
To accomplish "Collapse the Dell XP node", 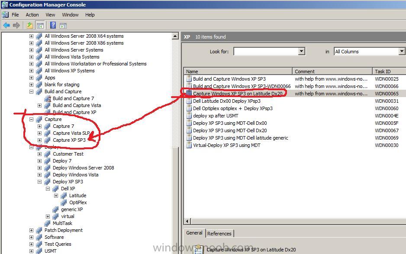I will point(48,189).
